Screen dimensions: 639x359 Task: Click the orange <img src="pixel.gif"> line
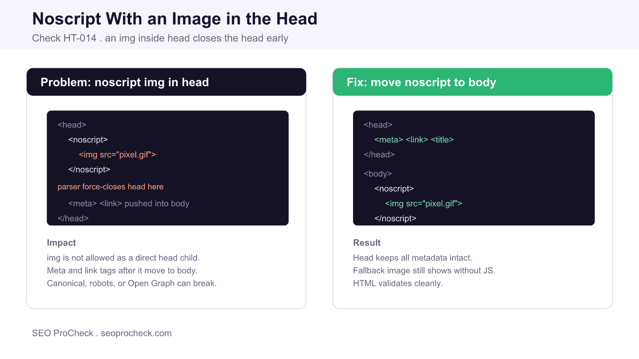click(x=117, y=154)
